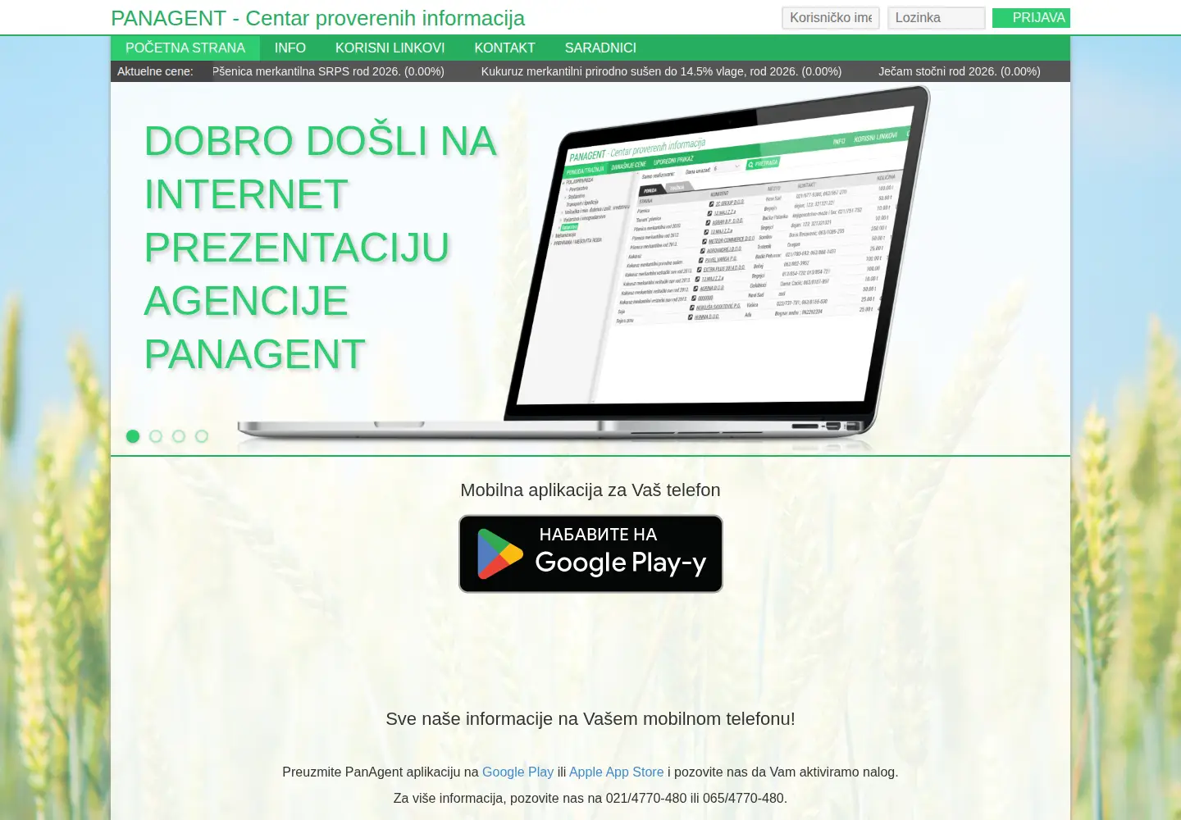Viewport: 1181px width, 820px height.
Task: Open the Apple App Store link
Action: pyautogui.click(x=617, y=772)
